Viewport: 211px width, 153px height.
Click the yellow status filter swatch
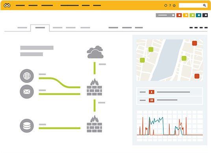pos(186,15)
